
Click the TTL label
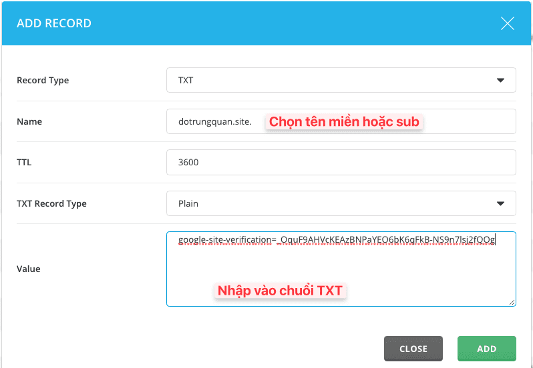[24, 162]
